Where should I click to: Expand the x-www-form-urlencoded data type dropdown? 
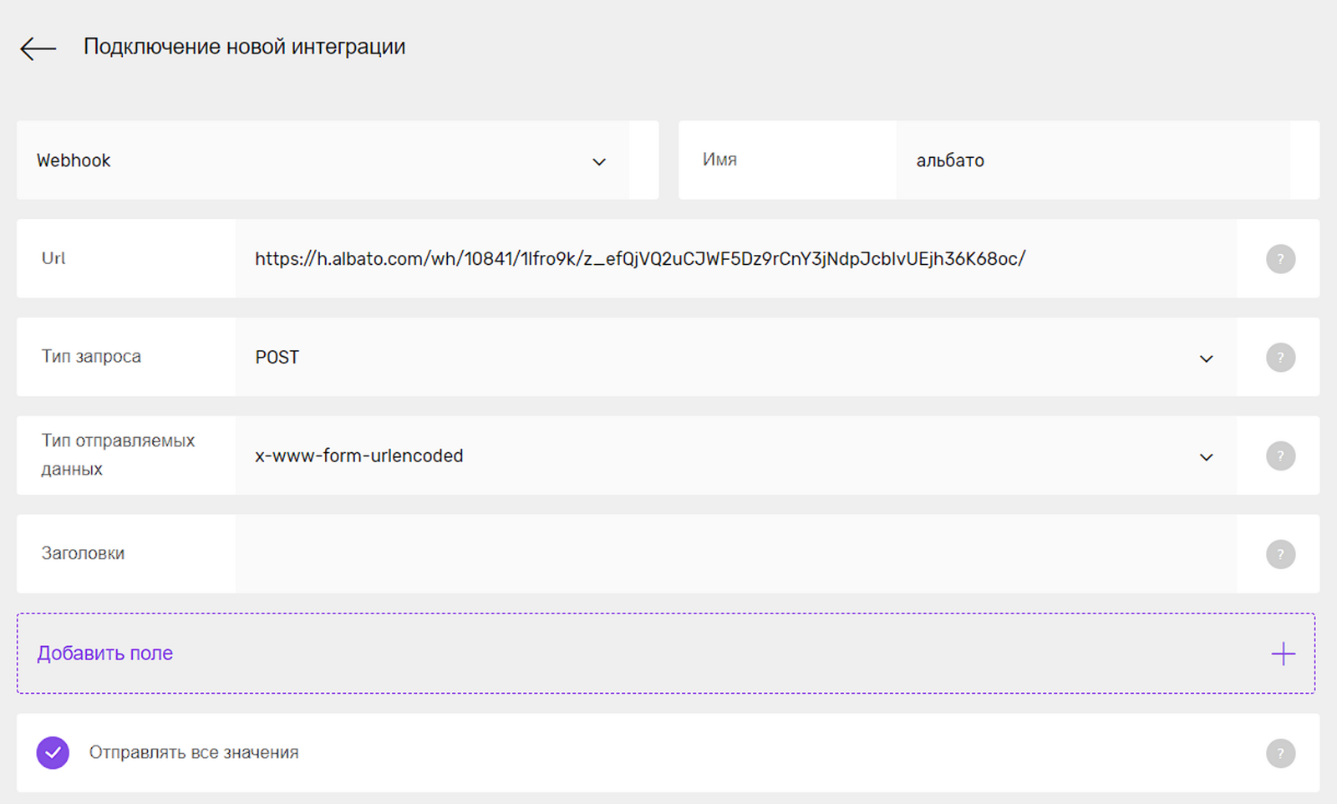[1206, 457]
